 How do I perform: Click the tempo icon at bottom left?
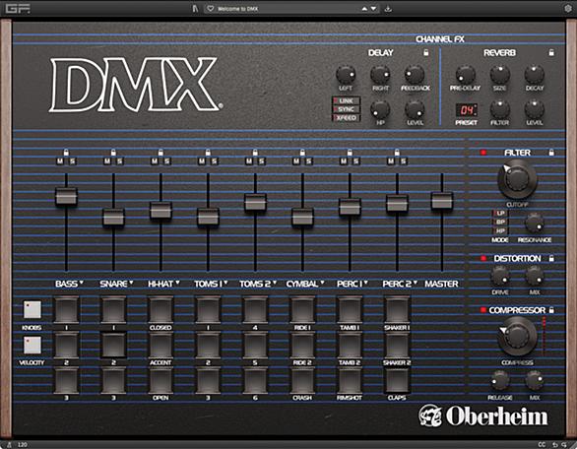(10, 445)
